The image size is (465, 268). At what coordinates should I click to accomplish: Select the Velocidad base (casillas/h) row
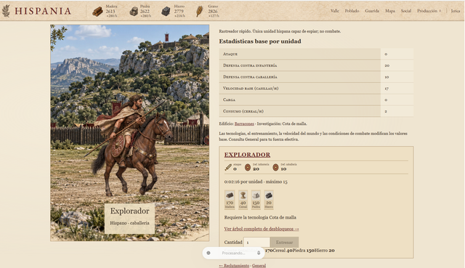(x=316, y=89)
